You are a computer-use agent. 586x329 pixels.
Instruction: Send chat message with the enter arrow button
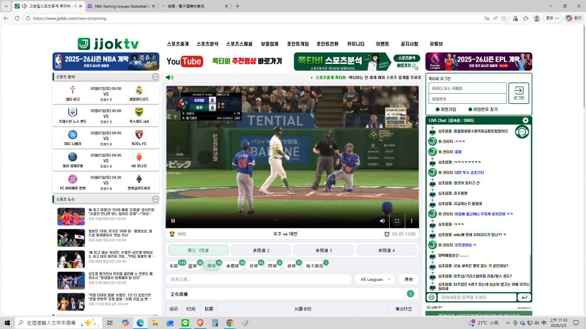pos(524,297)
